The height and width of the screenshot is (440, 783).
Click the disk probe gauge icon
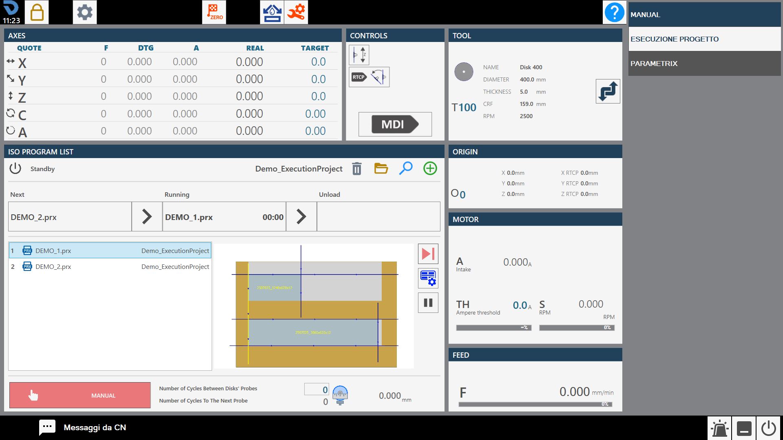[x=340, y=395]
